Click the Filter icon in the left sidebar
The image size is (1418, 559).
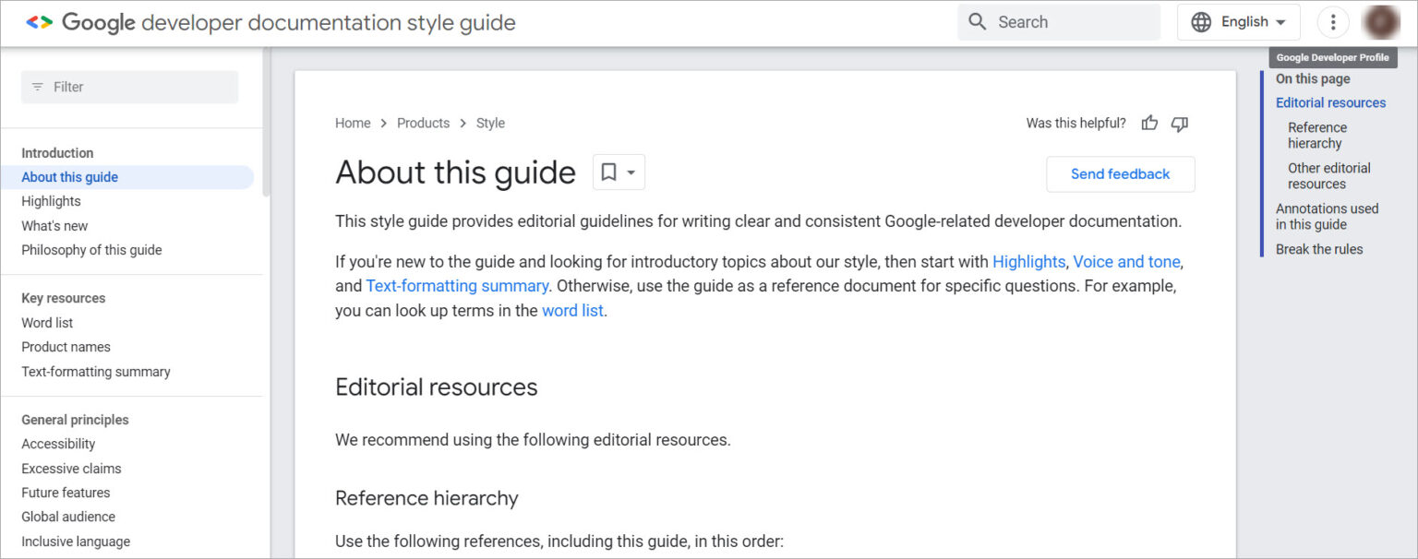pos(37,86)
